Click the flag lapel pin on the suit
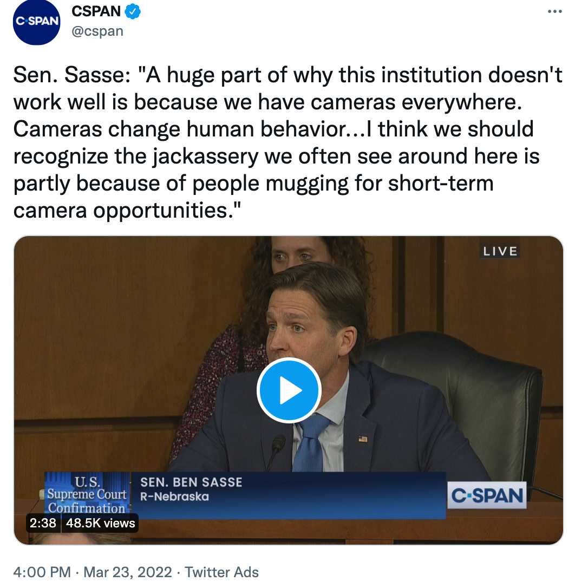Screen dimensions: 575x588 pyautogui.click(x=363, y=439)
